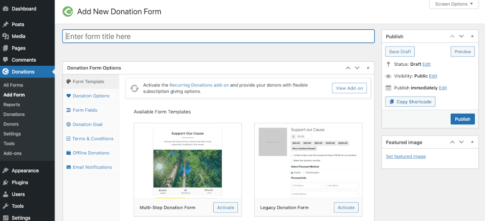
Task: Open the Add-ons page
Action: coord(12,153)
